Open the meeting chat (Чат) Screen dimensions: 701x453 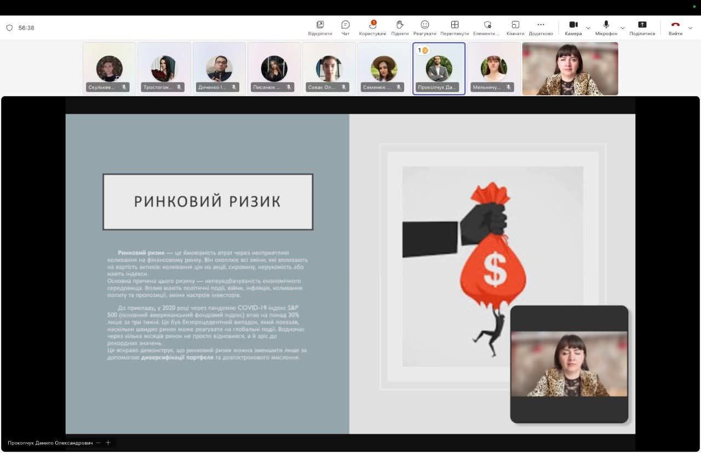[x=346, y=27]
